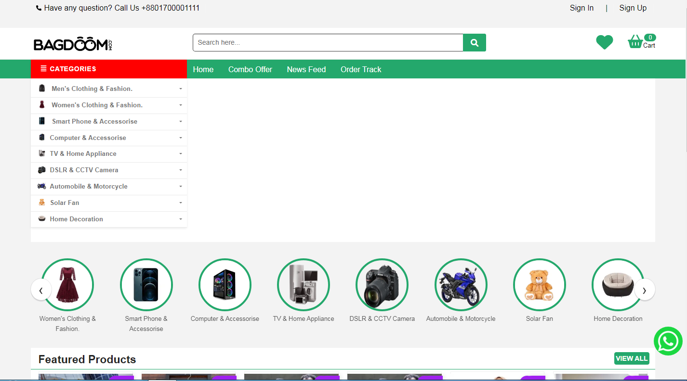Screen dimensions: 687x381
Task: Focus the Search here input field
Action: click(x=328, y=42)
